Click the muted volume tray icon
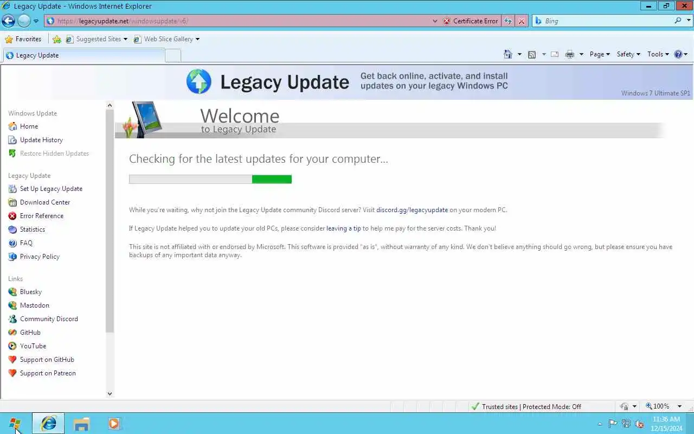The height and width of the screenshot is (434, 694). 639,424
